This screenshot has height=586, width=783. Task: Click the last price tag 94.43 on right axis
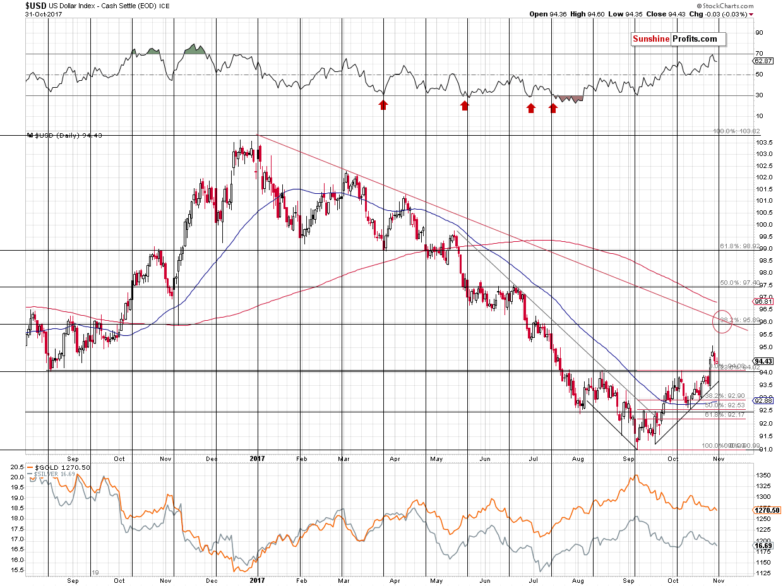click(x=763, y=361)
